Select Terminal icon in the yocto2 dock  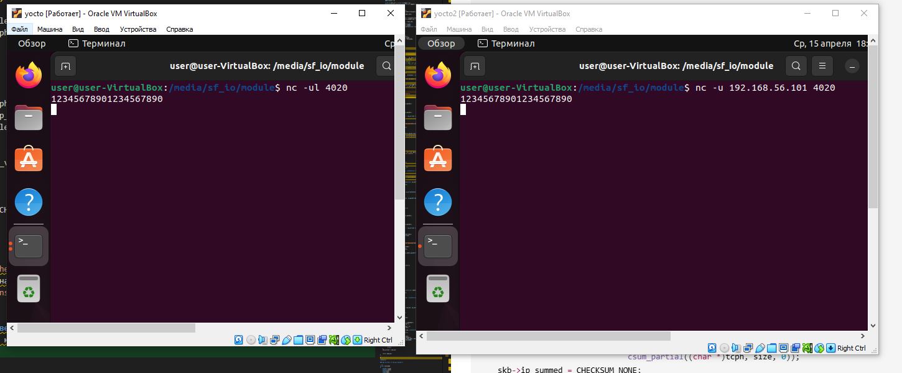click(438, 246)
